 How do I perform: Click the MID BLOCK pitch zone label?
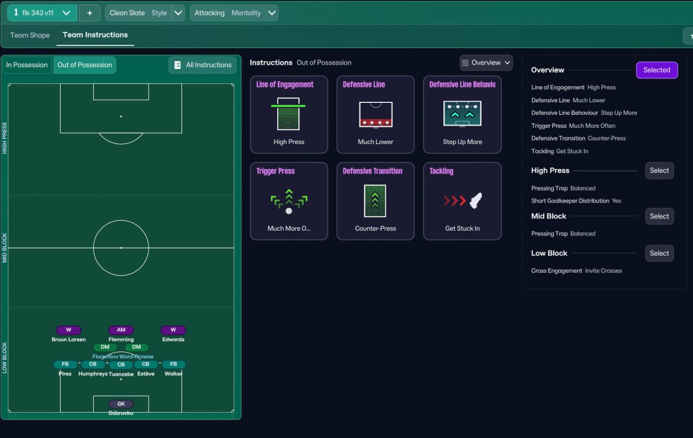[5, 248]
